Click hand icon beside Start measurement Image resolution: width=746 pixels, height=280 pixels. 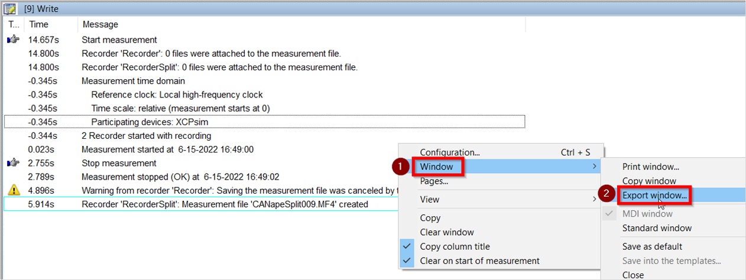click(x=12, y=40)
